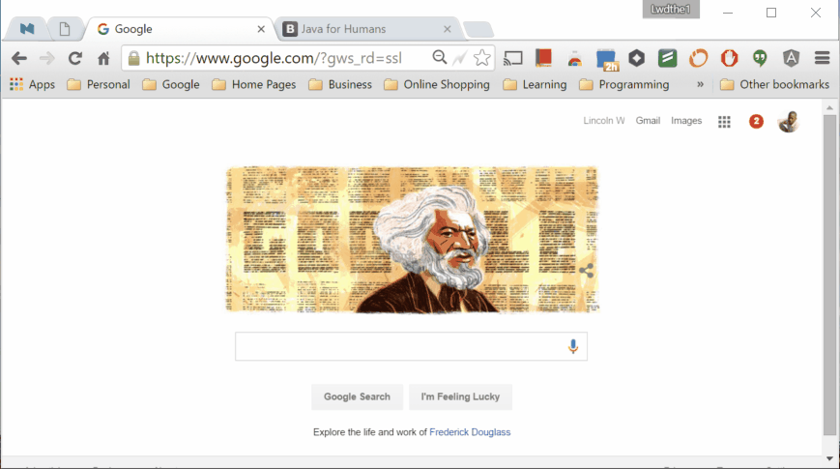This screenshot has height=469, width=840.
Task: Open the Chrome hamburger menu
Action: pos(822,58)
